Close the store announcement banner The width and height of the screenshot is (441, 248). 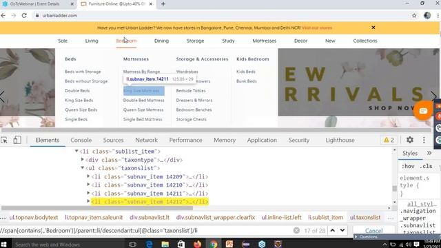point(373,28)
